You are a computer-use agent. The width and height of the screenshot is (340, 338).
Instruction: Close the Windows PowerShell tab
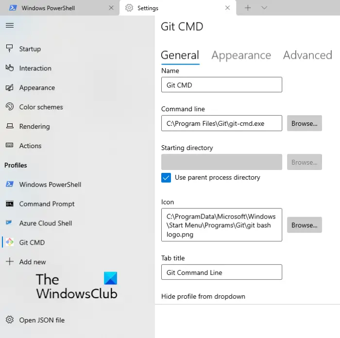[111, 8]
